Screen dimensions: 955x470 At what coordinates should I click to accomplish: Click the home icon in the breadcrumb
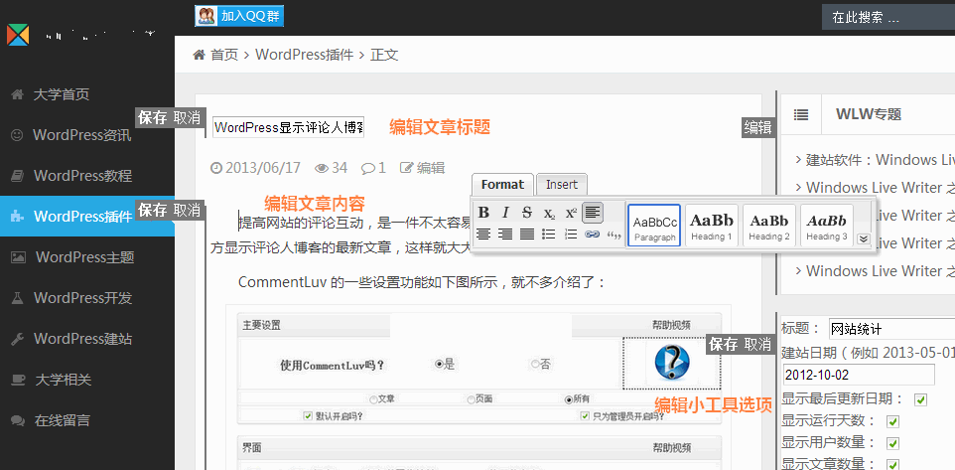(199, 55)
